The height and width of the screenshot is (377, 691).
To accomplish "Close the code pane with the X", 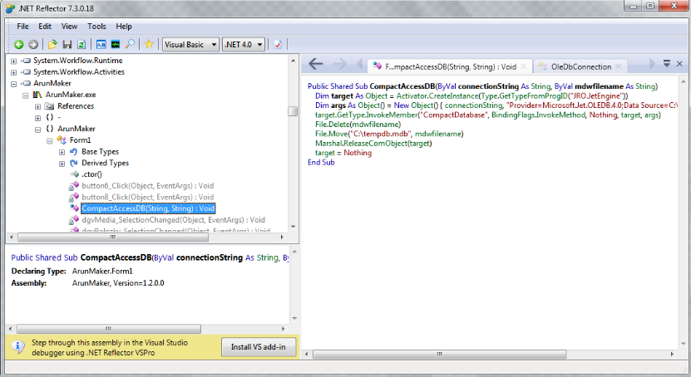I will [679, 64].
